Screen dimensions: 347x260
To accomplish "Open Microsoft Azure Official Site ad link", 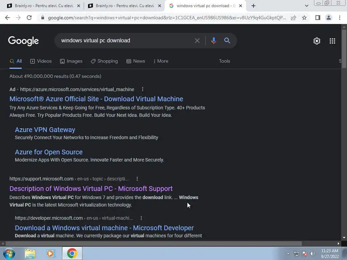I will pyautogui.click(x=96, y=99).
